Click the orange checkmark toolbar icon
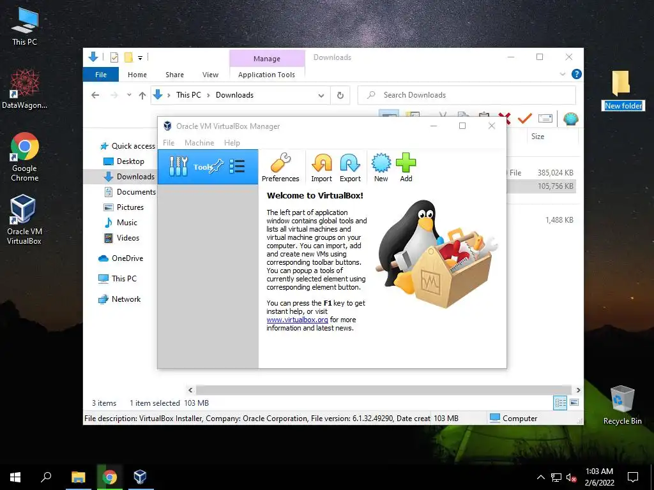The width and height of the screenshot is (654, 490). click(x=525, y=119)
